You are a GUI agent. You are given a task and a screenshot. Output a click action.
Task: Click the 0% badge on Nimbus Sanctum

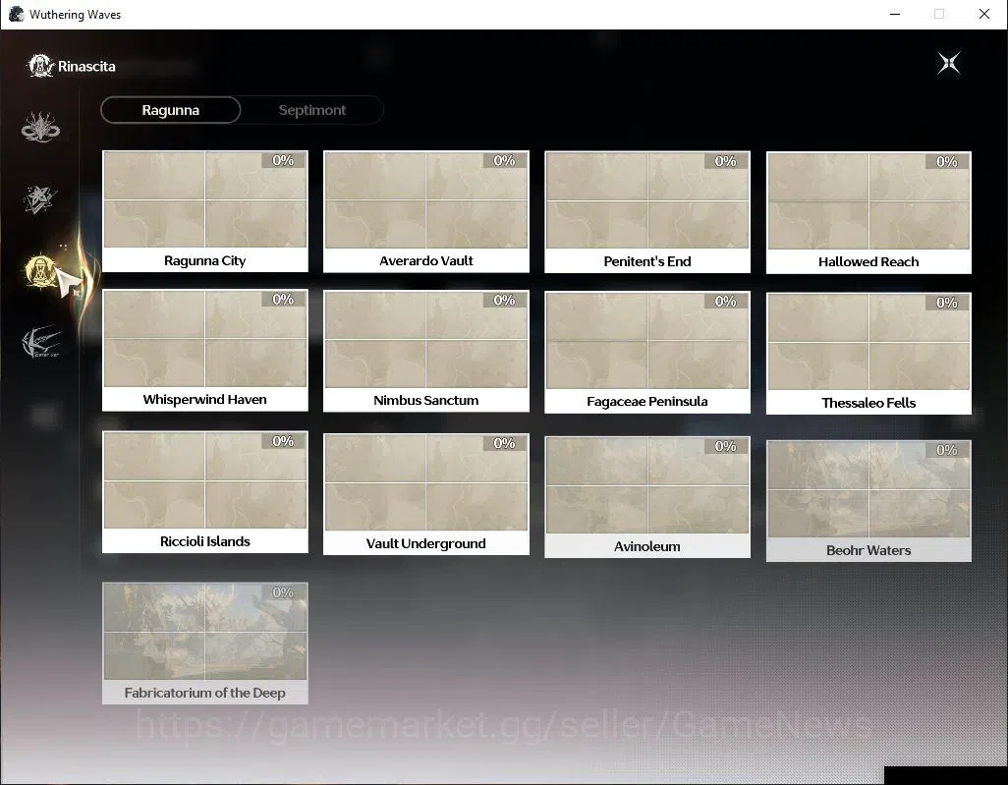point(504,300)
